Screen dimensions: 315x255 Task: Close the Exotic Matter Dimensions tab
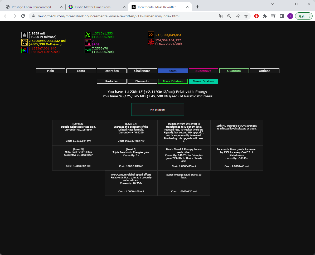point(124,7)
